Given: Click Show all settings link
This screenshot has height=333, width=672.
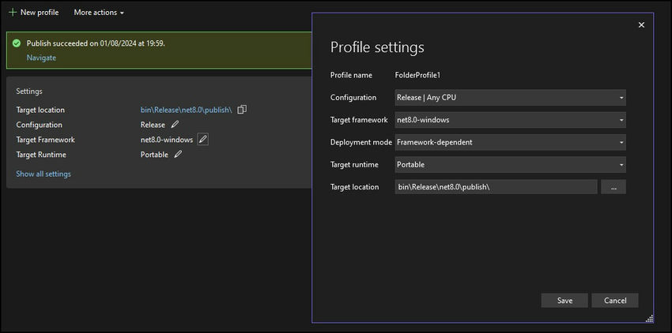Looking at the screenshot, I should [43, 174].
